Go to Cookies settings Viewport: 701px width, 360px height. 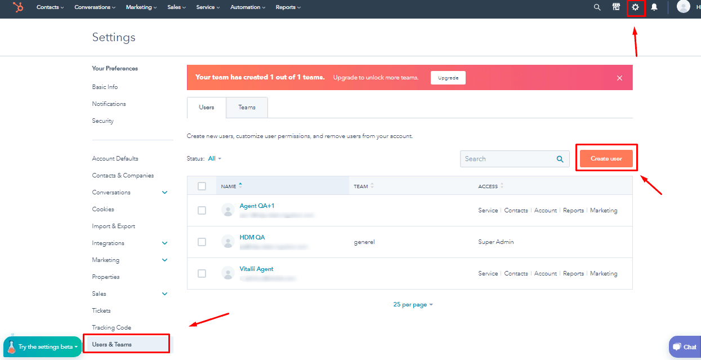pyautogui.click(x=103, y=210)
